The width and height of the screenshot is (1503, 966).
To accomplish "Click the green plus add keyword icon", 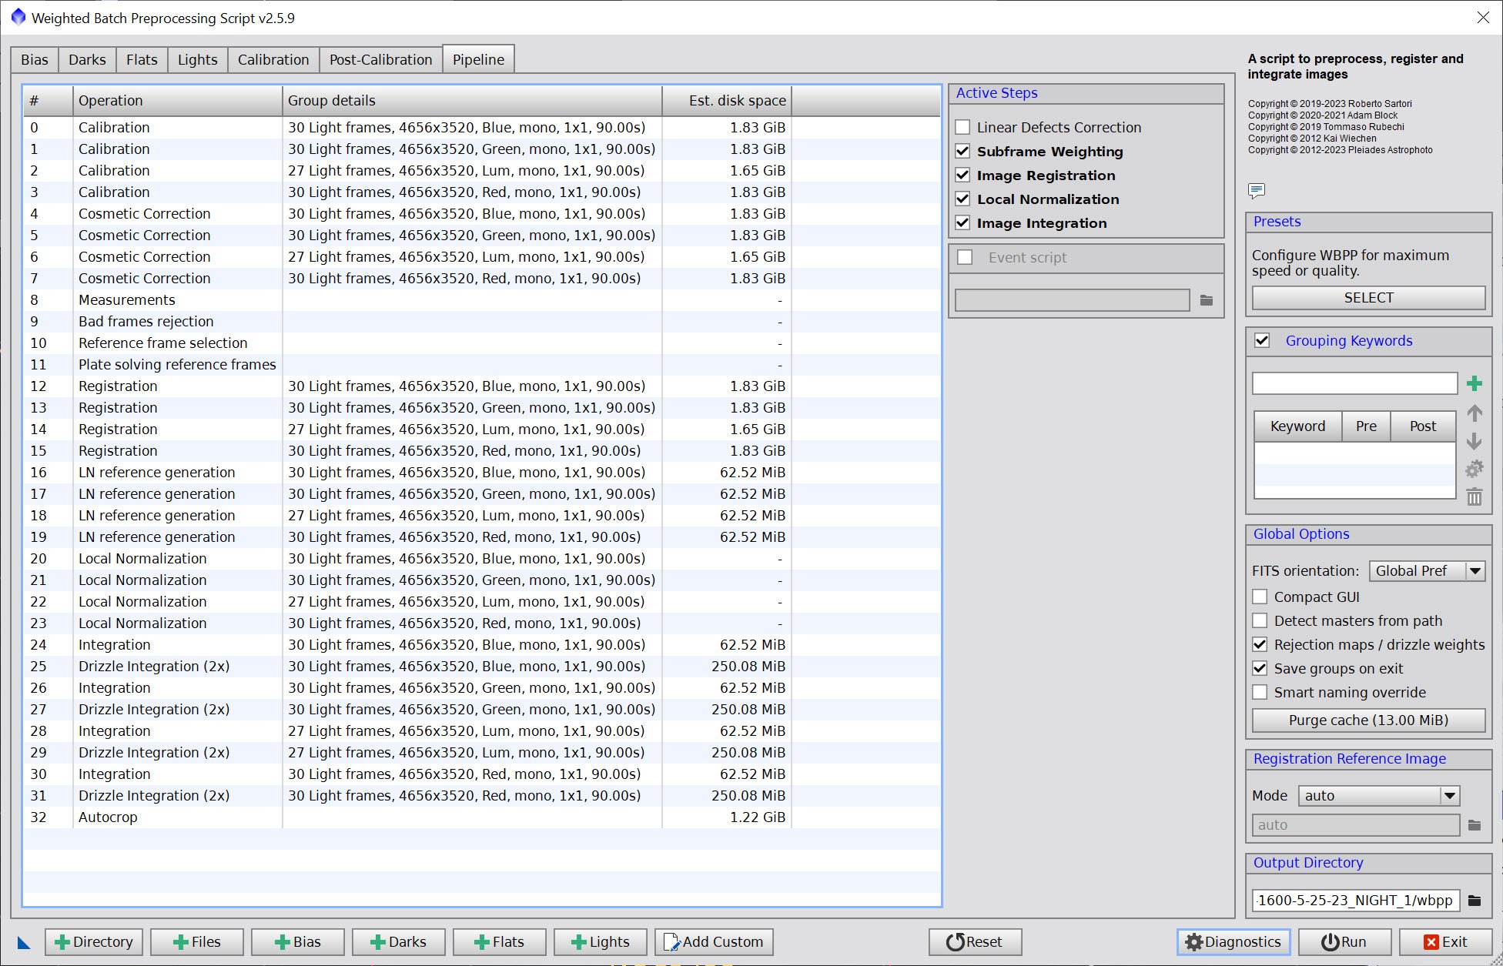I will click(x=1474, y=383).
